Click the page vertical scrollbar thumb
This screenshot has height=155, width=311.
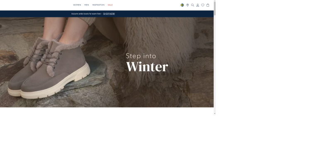coord(215,8)
